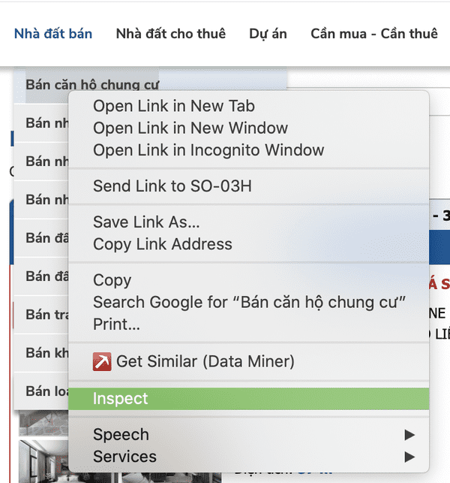Select the Print option
Viewport: 450px width, 483px height.
pos(116,325)
